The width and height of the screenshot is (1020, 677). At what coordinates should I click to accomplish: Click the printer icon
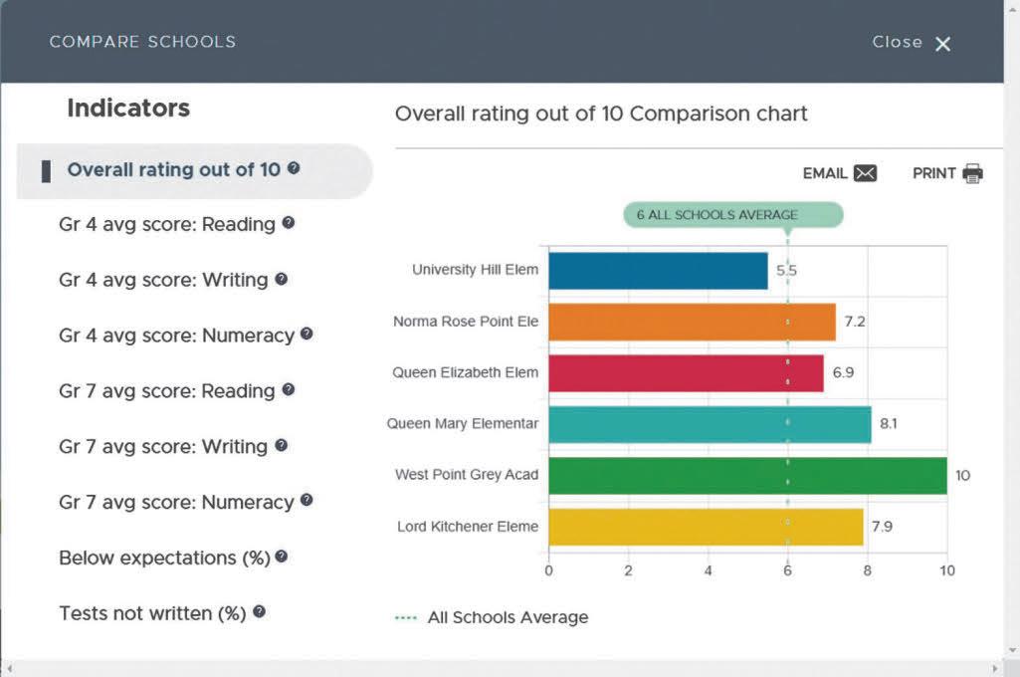tap(972, 173)
